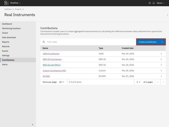Open row options for 1466 Contribution

click(161, 54)
